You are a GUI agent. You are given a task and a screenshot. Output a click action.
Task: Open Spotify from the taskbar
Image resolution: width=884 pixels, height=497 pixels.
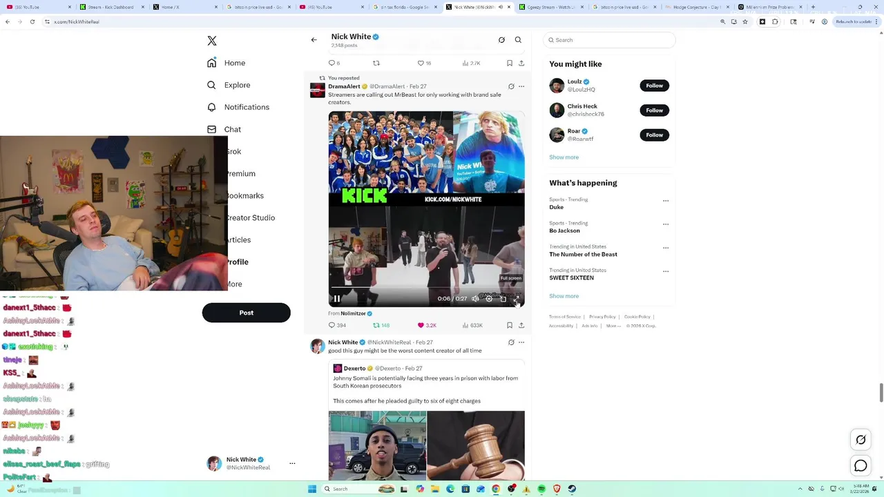[541, 489]
